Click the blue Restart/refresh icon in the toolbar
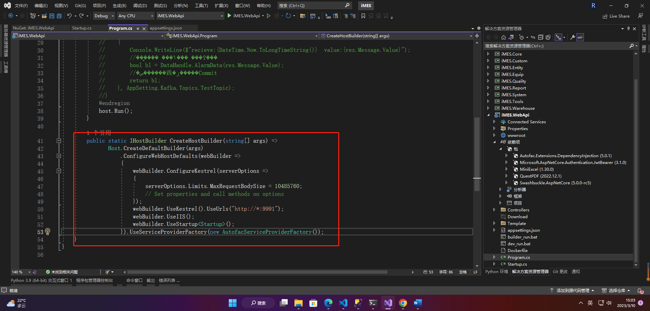 pos(288,16)
